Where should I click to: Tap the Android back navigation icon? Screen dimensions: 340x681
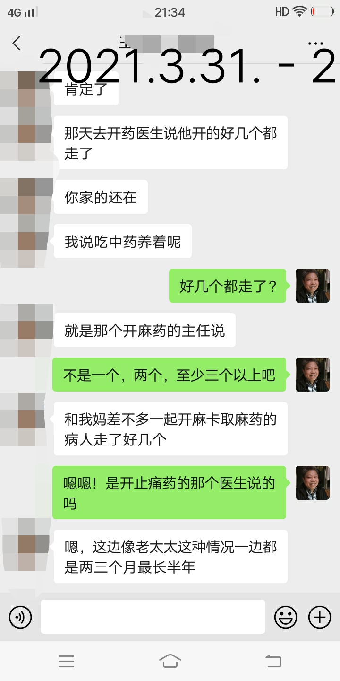pos(273,661)
